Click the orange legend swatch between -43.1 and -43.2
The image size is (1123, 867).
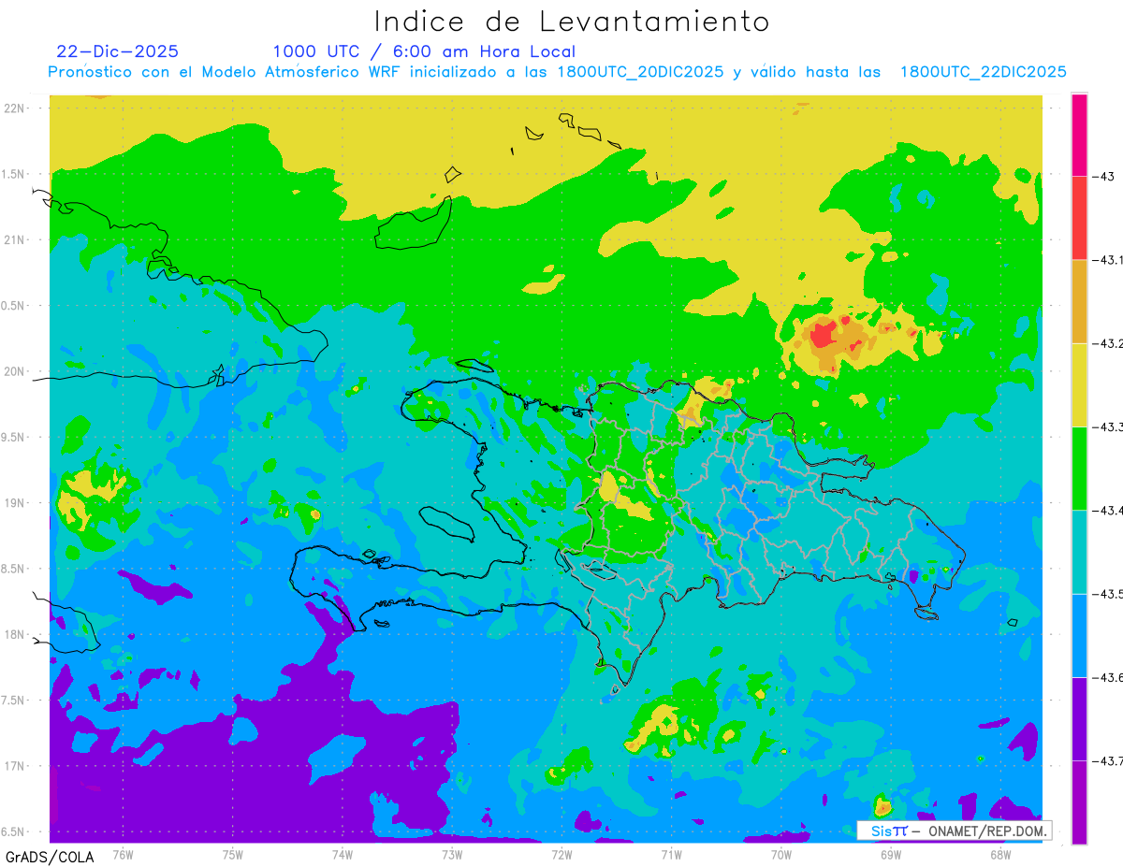(1079, 301)
